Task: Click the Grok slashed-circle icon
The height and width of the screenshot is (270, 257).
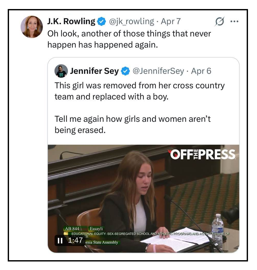Action: tap(219, 22)
